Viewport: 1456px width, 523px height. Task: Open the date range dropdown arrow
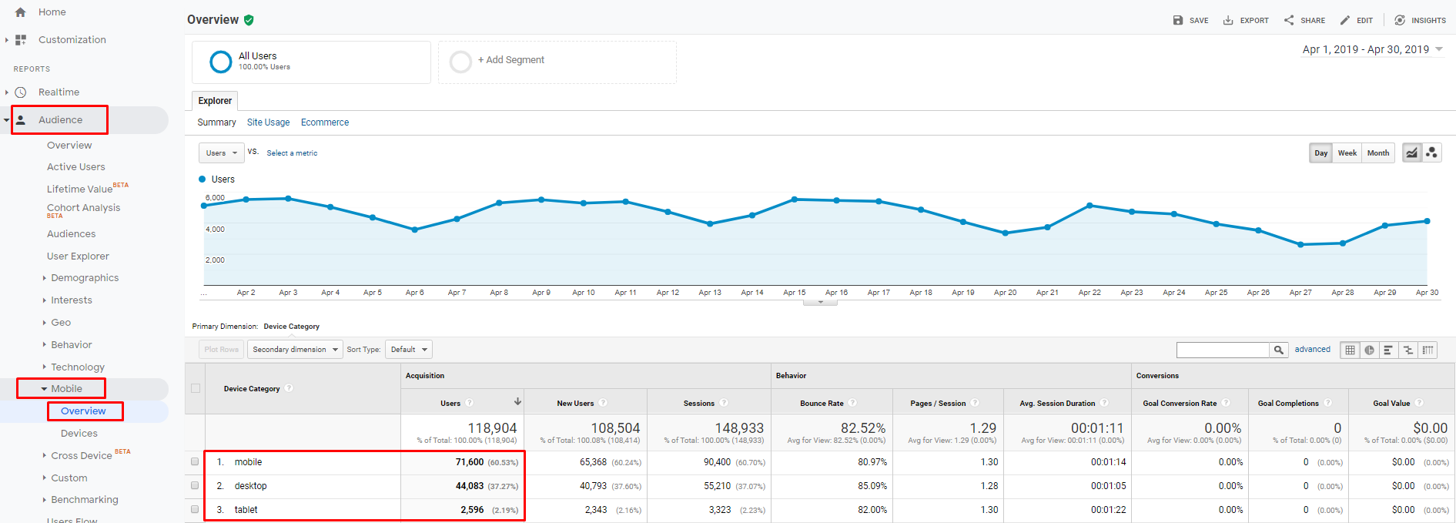click(1439, 49)
